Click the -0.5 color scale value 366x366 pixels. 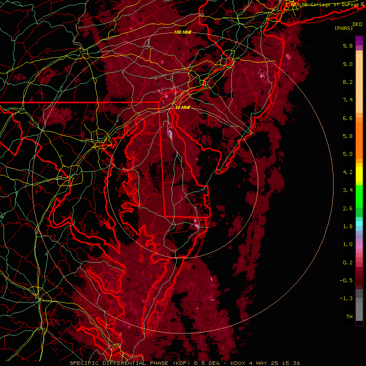(x=346, y=281)
